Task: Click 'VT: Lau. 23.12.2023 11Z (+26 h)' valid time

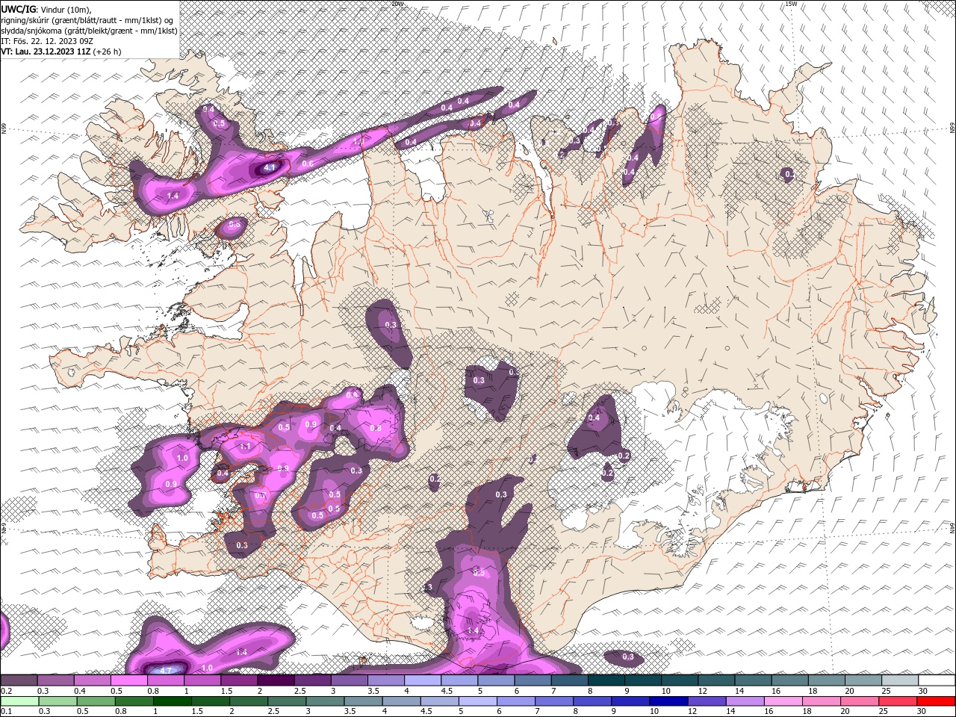Action: pos(60,52)
